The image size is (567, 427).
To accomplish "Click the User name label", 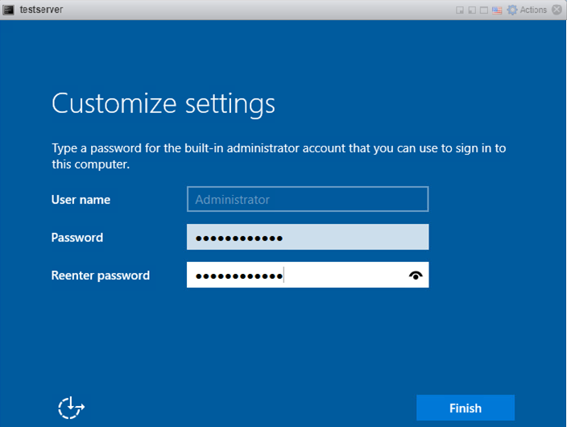I will pos(81,200).
